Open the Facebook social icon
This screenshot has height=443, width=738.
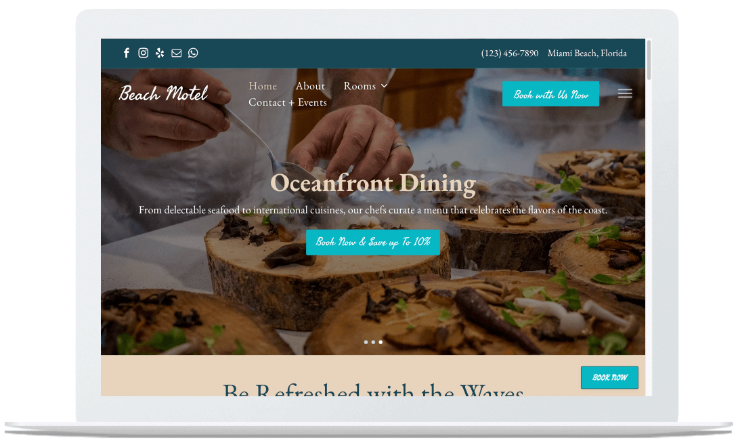[126, 53]
